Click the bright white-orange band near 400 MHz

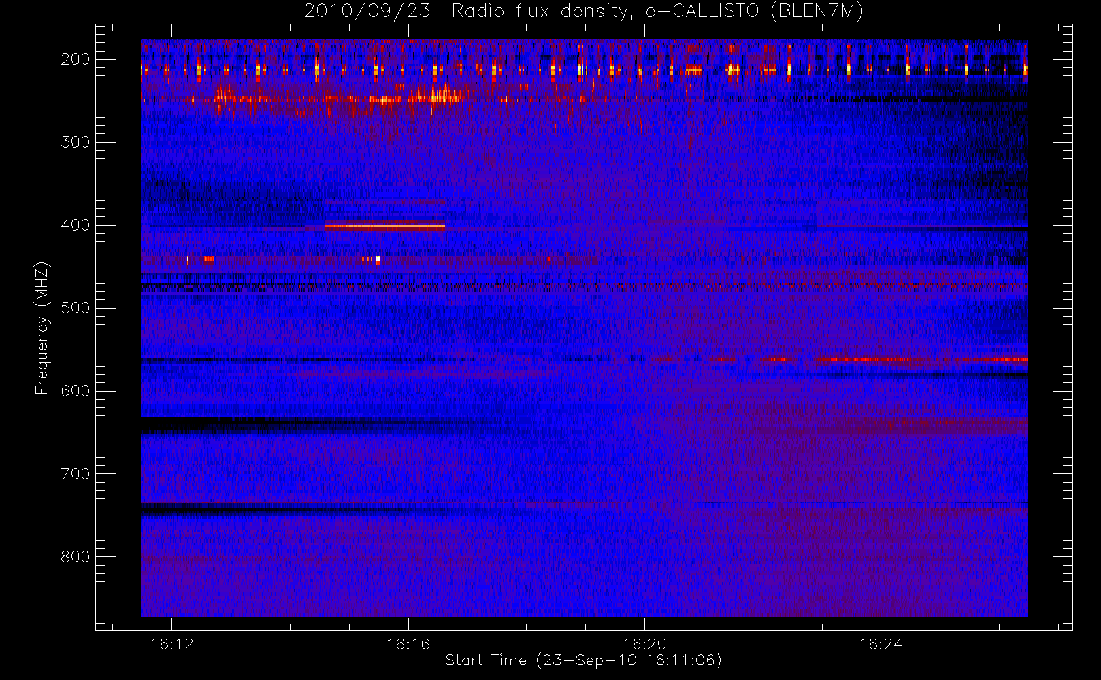pyautogui.click(x=385, y=226)
